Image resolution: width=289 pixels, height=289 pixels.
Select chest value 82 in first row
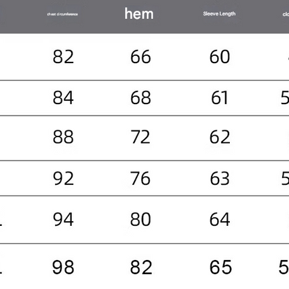click(x=63, y=56)
